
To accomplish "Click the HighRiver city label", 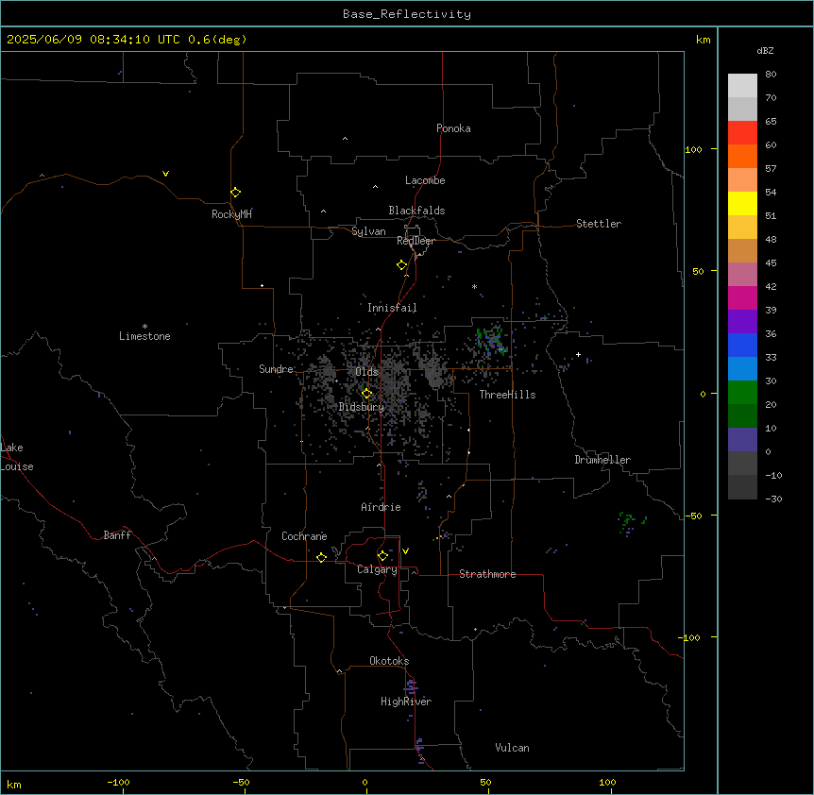I will (x=406, y=702).
